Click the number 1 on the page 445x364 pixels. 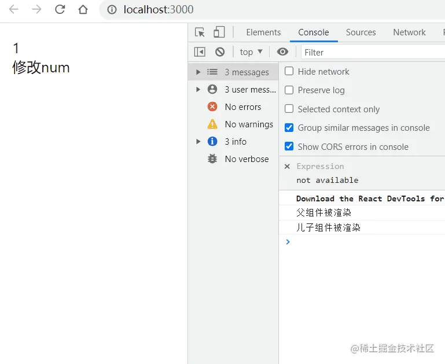point(16,48)
